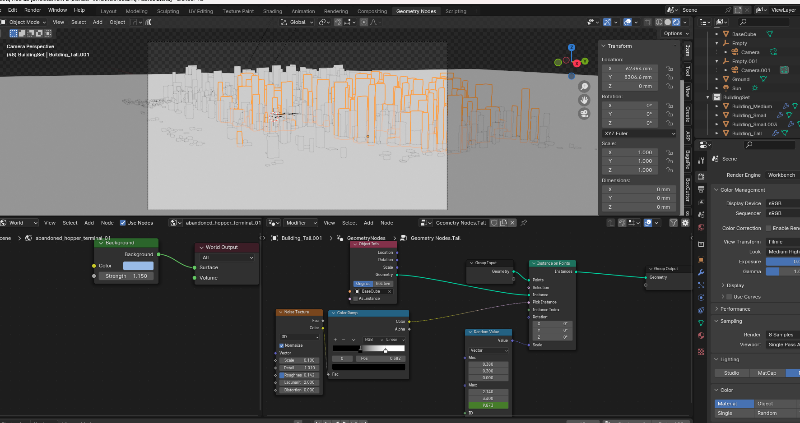Toggle camera view gizmo button
The height and width of the screenshot is (423, 800).
584,114
